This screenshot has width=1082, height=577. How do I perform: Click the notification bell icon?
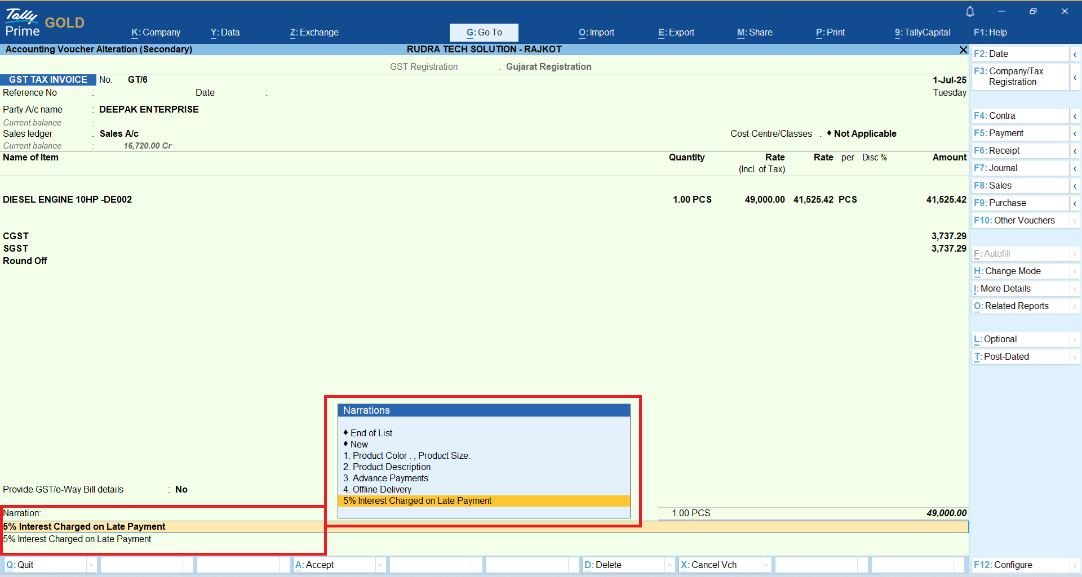click(970, 11)
